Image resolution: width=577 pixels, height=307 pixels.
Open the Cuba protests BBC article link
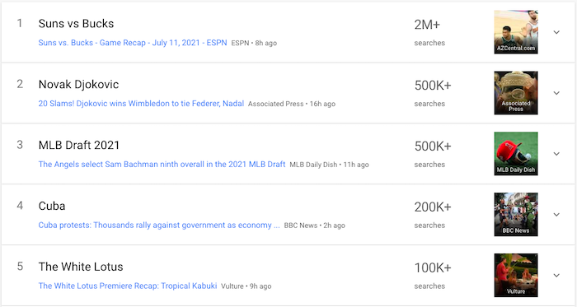click(159, 226)
